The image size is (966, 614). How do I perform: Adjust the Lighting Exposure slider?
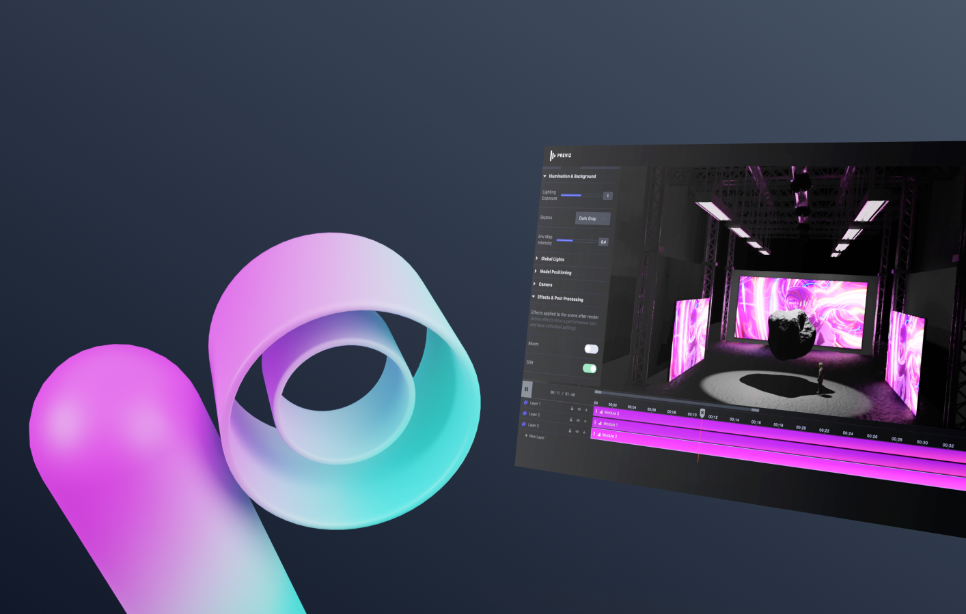[x=581, y=195]
